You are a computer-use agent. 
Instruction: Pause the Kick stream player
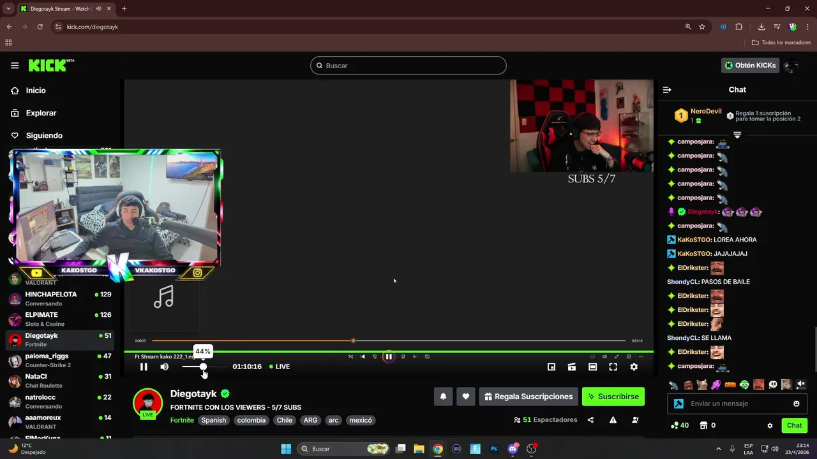[x=144, y=367]
